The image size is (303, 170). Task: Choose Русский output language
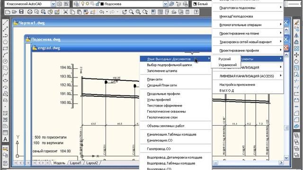[226, 59]
